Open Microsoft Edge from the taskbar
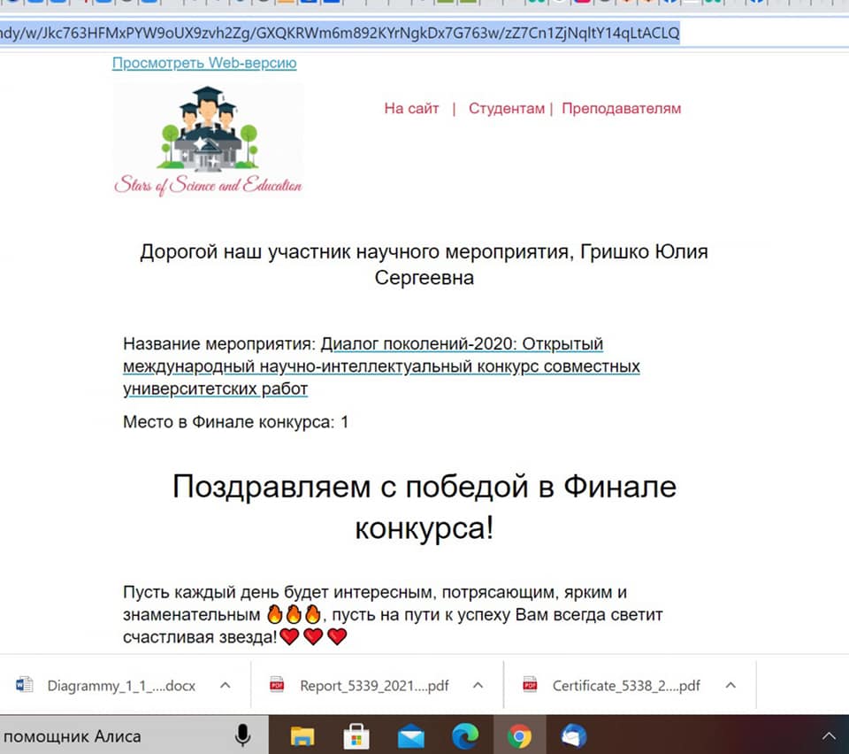Screen dimensions: 849x754 [x=465, y=736]
